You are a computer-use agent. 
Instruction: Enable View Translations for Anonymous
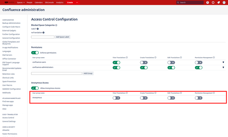coord(116,98)
